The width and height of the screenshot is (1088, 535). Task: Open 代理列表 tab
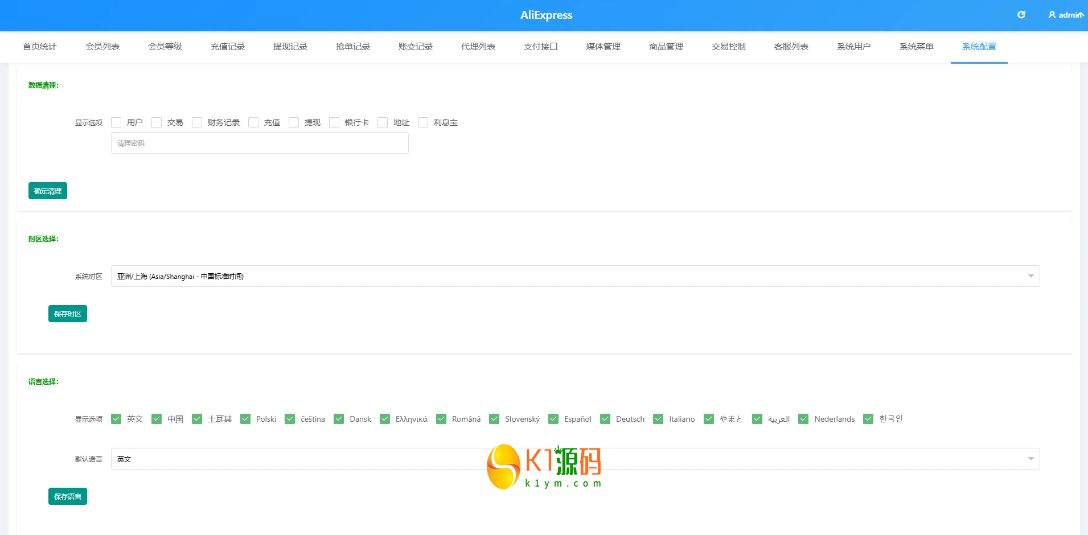478,47
